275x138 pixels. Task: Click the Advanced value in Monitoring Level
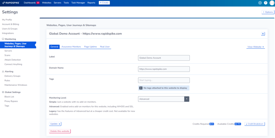coord(144,99)
